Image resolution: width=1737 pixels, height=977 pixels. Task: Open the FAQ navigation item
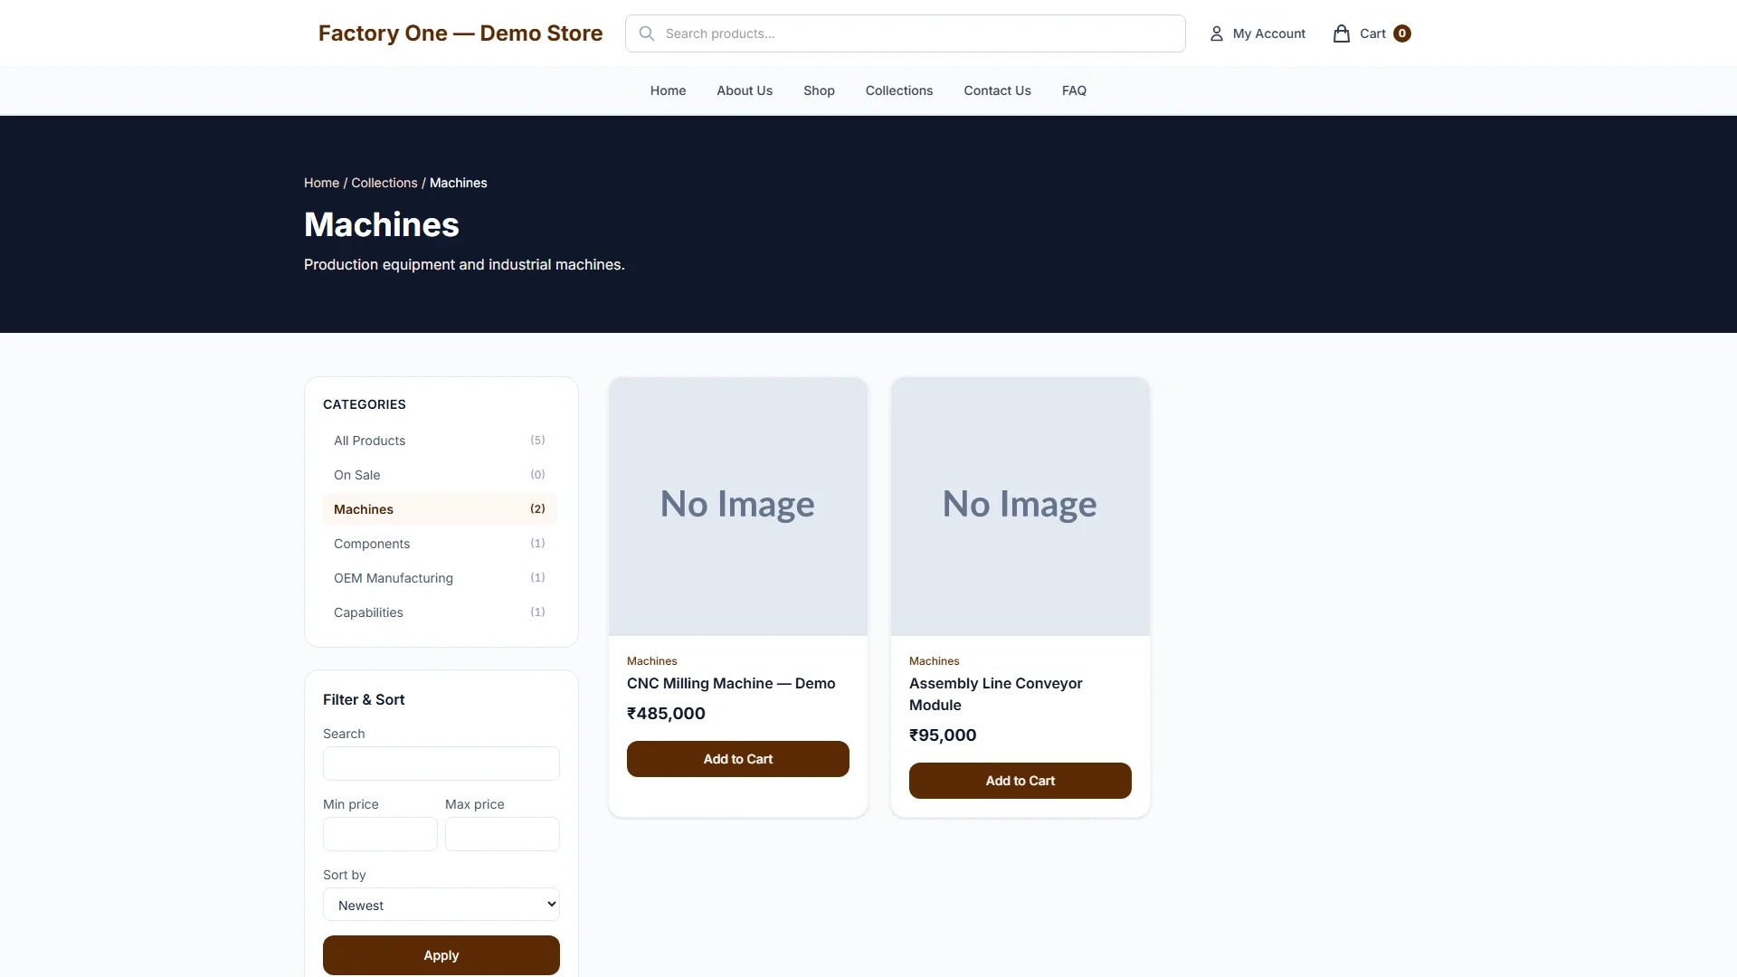(x=1074, y=90)
